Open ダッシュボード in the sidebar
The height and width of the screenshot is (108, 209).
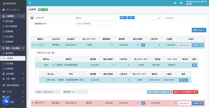click(x=13, y=10)
